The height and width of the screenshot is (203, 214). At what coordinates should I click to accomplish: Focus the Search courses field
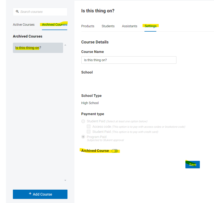tap(40, 12)
